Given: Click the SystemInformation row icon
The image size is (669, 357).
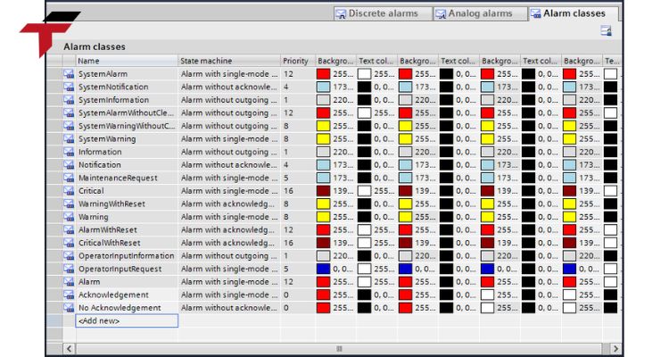Looking at the screenshot, I should click(69, 100).
